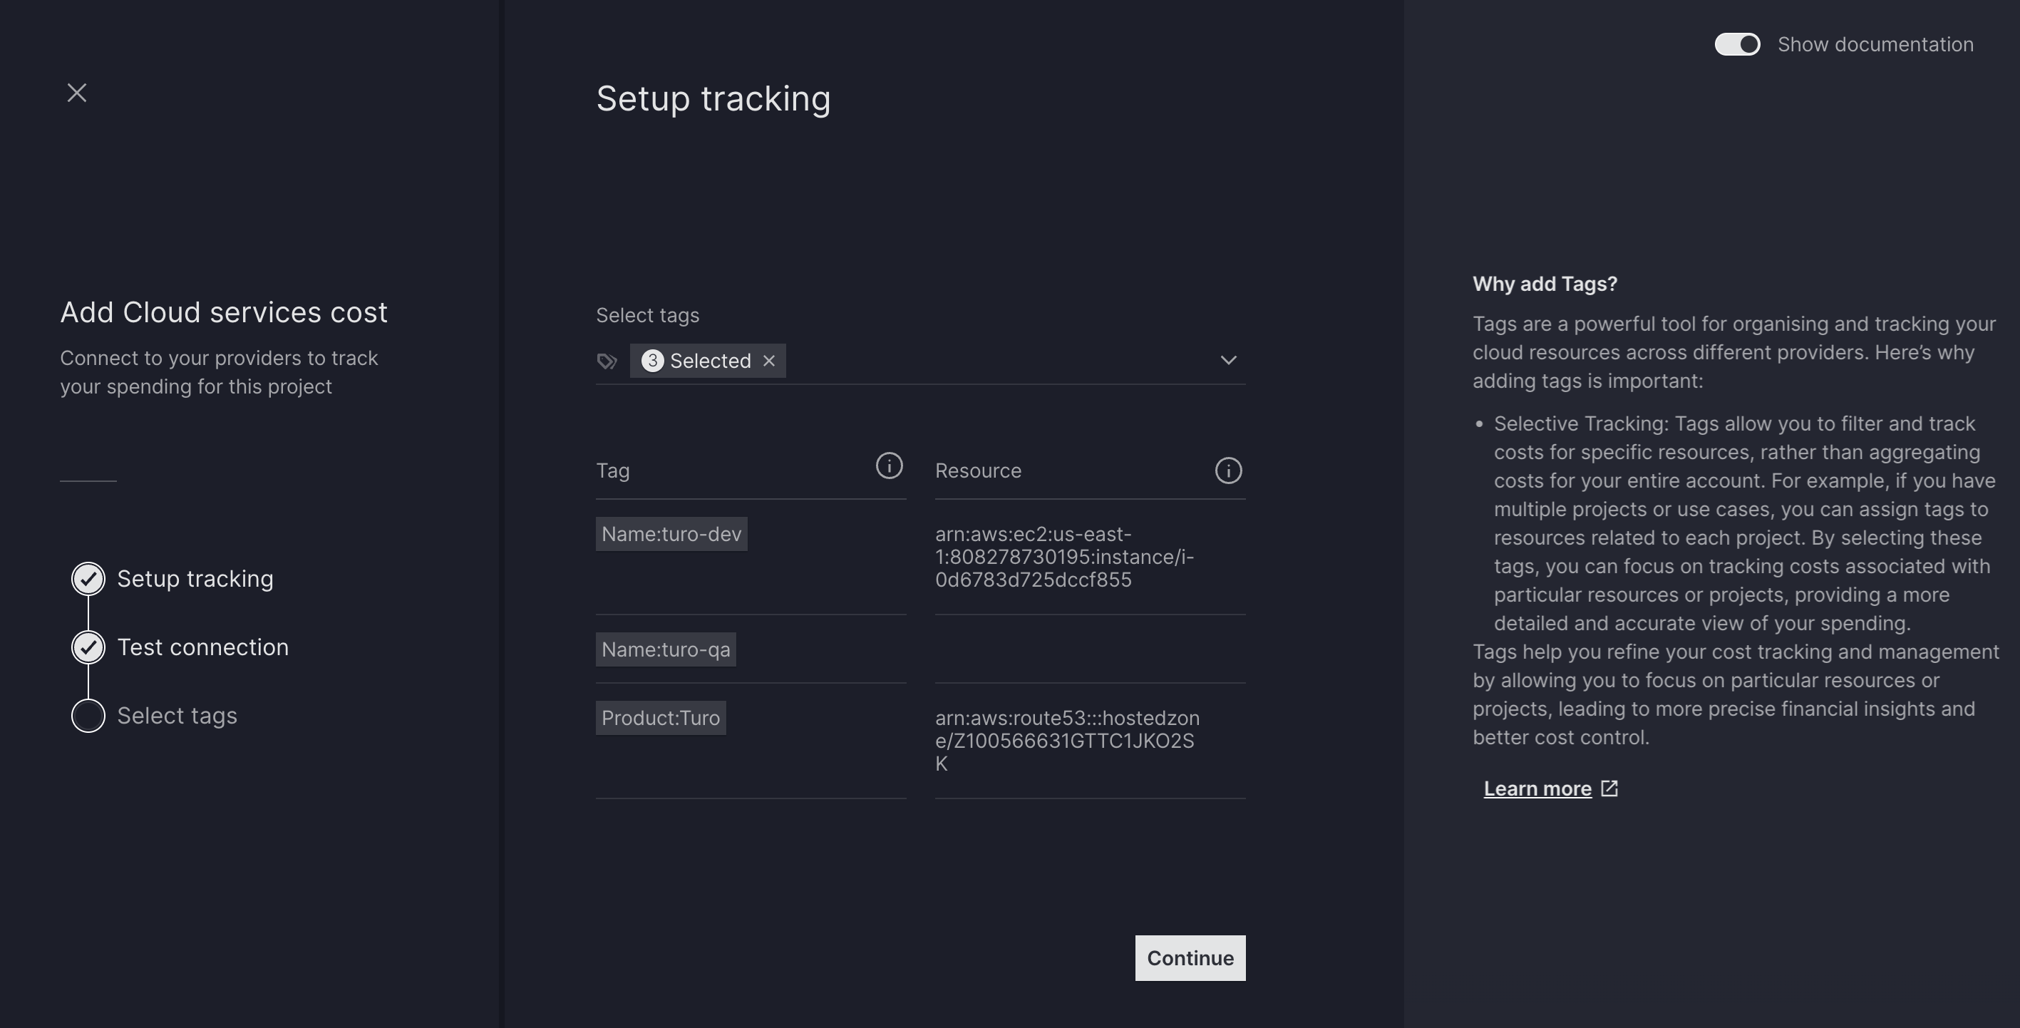
Task: Clear the 3 Selected tags chip
Action: point(769,361)
